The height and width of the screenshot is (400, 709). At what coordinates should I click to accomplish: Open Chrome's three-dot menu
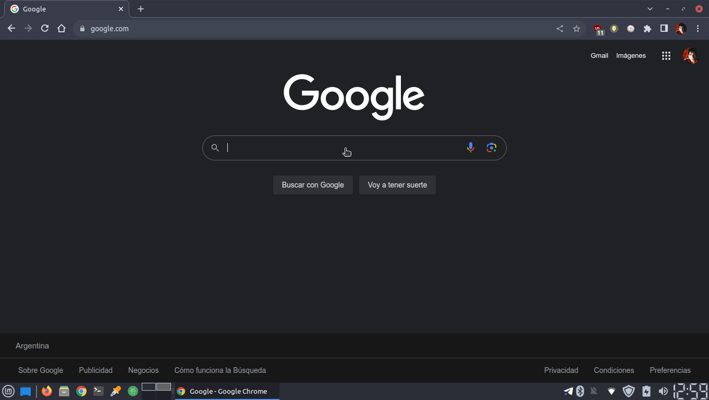coord(698,29)
